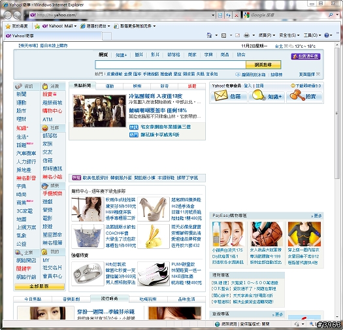Click the 快訊 blue badge in news box
Screen dimensions: 343x330
[134, 127]
